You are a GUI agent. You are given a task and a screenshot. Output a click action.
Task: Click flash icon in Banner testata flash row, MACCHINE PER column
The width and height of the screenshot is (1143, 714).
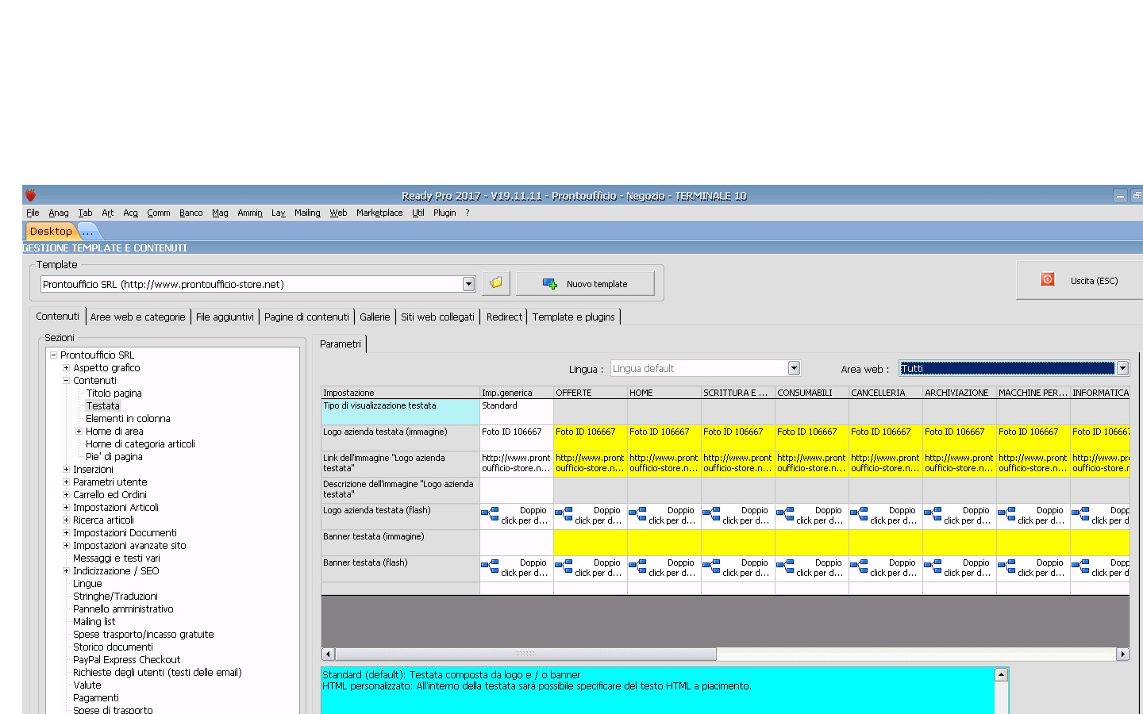pyautogui.click(x=1007, y=567)
